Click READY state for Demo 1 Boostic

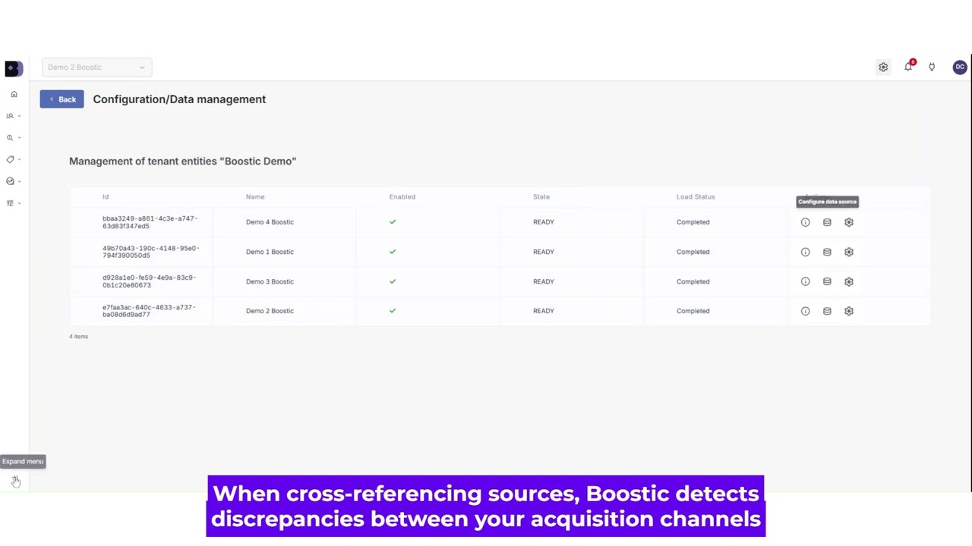point(544,252)
